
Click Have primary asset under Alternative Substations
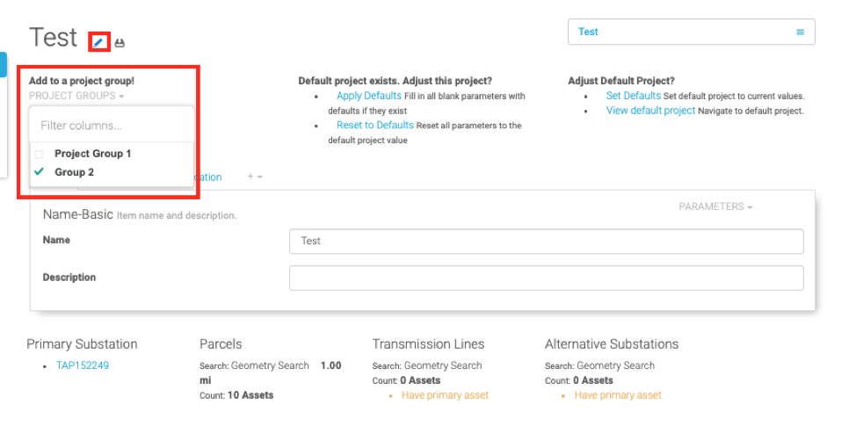click(618, 395)
